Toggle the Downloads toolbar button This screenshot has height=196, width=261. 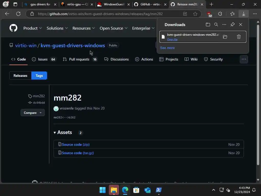tap(243, 14)
